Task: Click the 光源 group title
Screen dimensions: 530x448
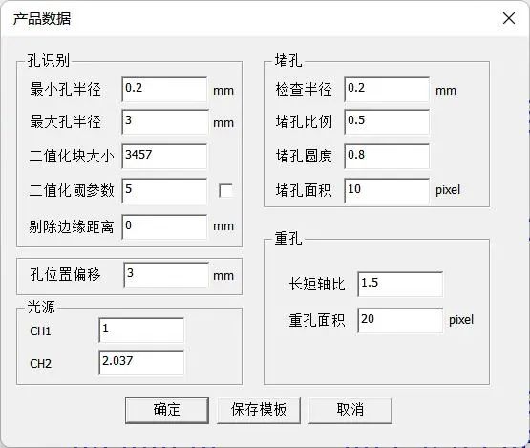Action: (41, 307)
